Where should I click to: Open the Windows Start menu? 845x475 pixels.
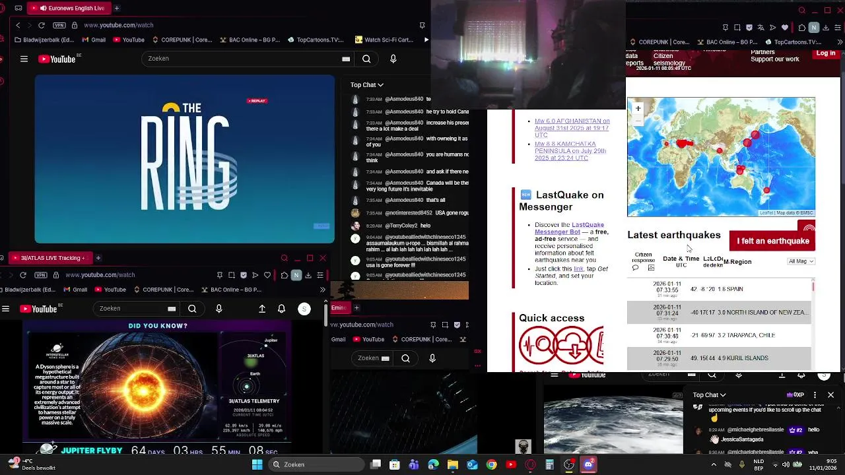257,464
